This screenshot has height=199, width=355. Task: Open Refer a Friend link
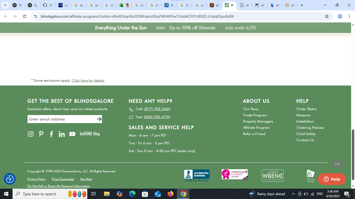254,134
